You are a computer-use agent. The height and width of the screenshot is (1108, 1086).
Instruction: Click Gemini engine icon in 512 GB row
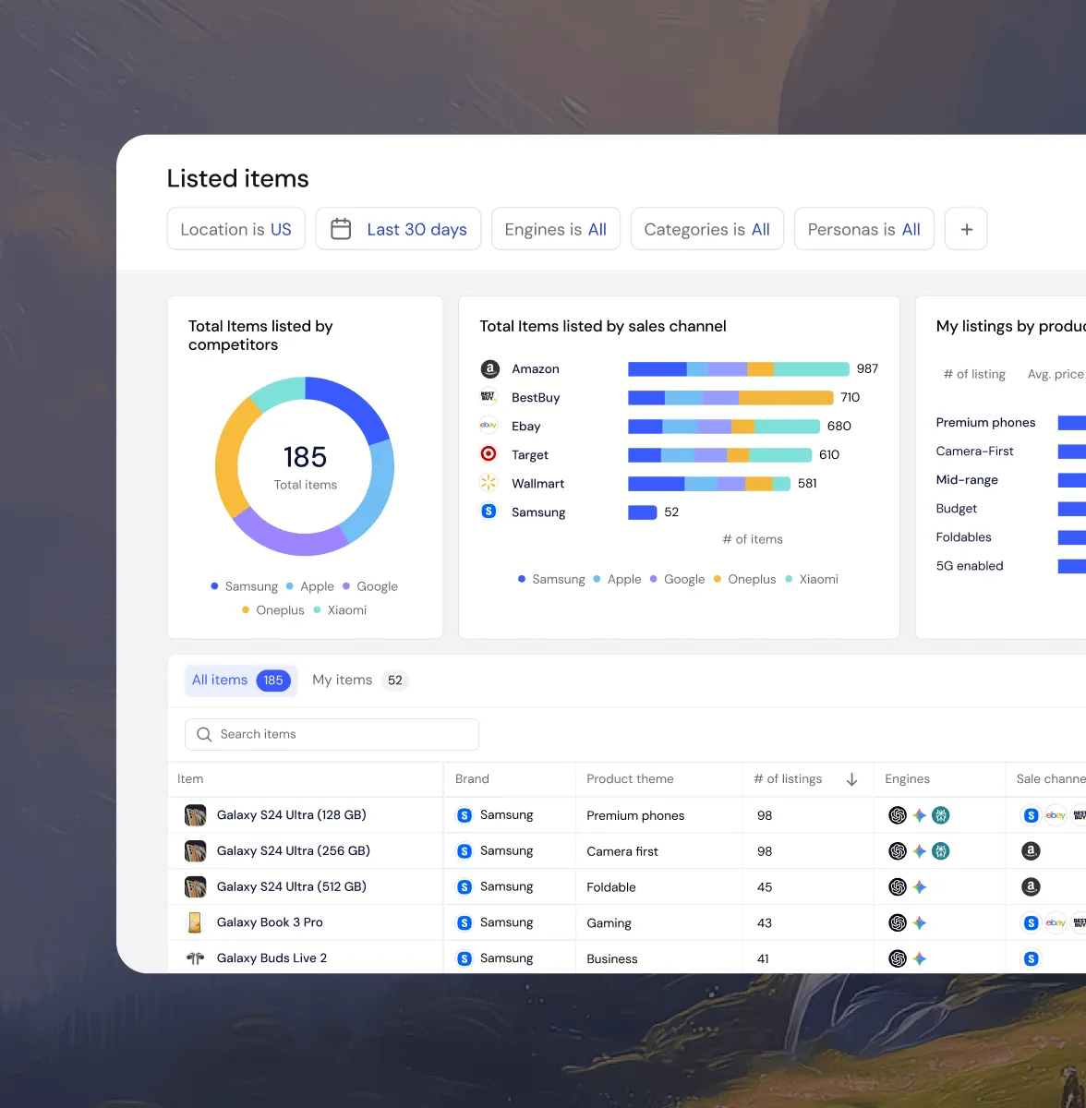pyautogui.click(x=920, y=887)
